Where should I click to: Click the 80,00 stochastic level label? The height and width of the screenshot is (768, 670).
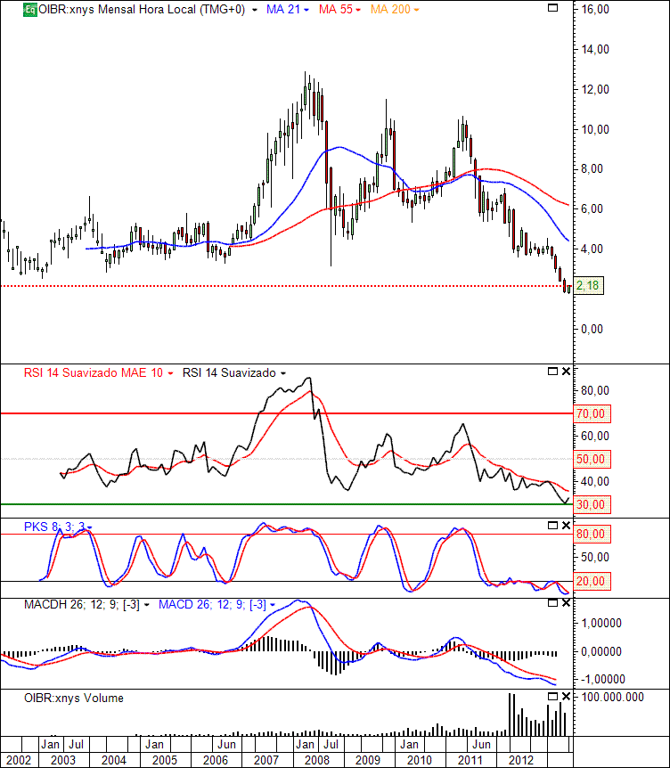click(x=592, y=534)
